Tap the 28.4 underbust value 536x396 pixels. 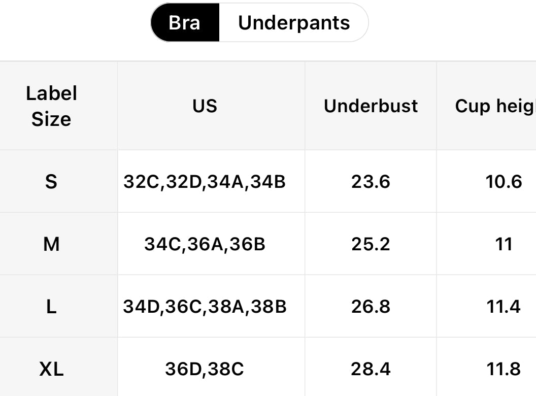371,369
